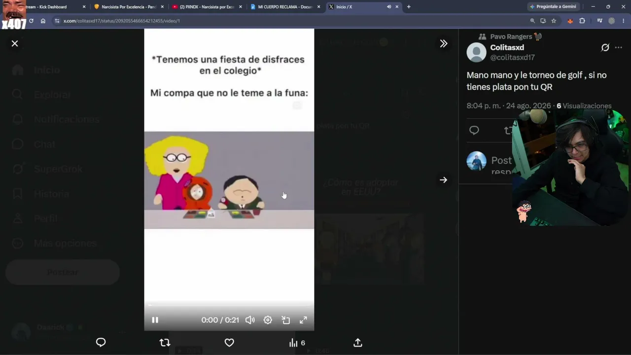Enable picture-in-picture for the video
Screen dimensions: 631x355
286,320
